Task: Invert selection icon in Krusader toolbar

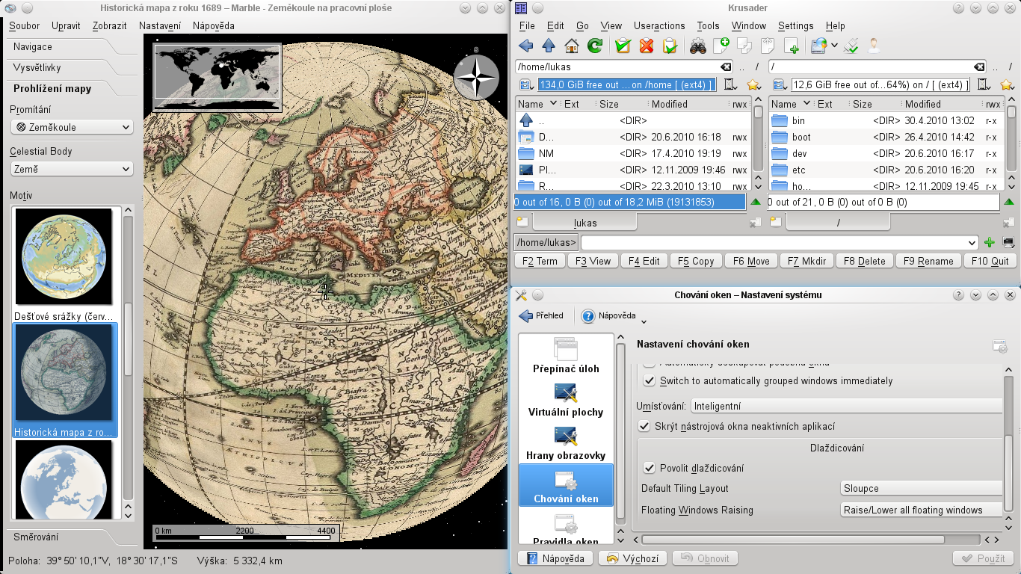Action: click(x=670, y=46)
